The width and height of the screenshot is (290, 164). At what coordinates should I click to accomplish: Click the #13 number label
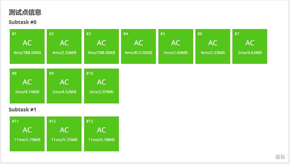tap(90, 121)
